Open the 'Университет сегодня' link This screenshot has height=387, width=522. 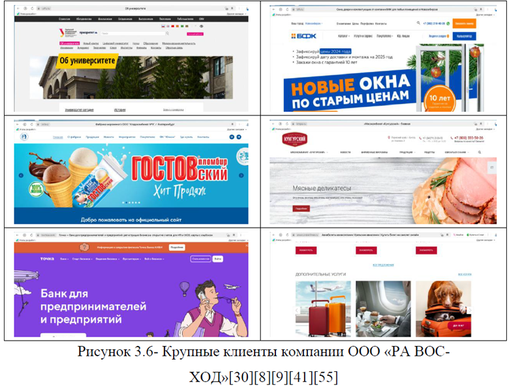click(79, 110)
